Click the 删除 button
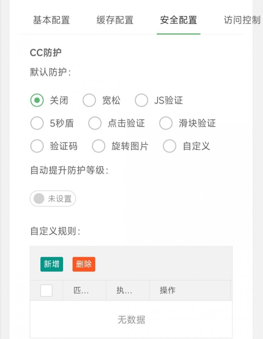The height and width of the screenshot is (339, 263). click(84, 265)
